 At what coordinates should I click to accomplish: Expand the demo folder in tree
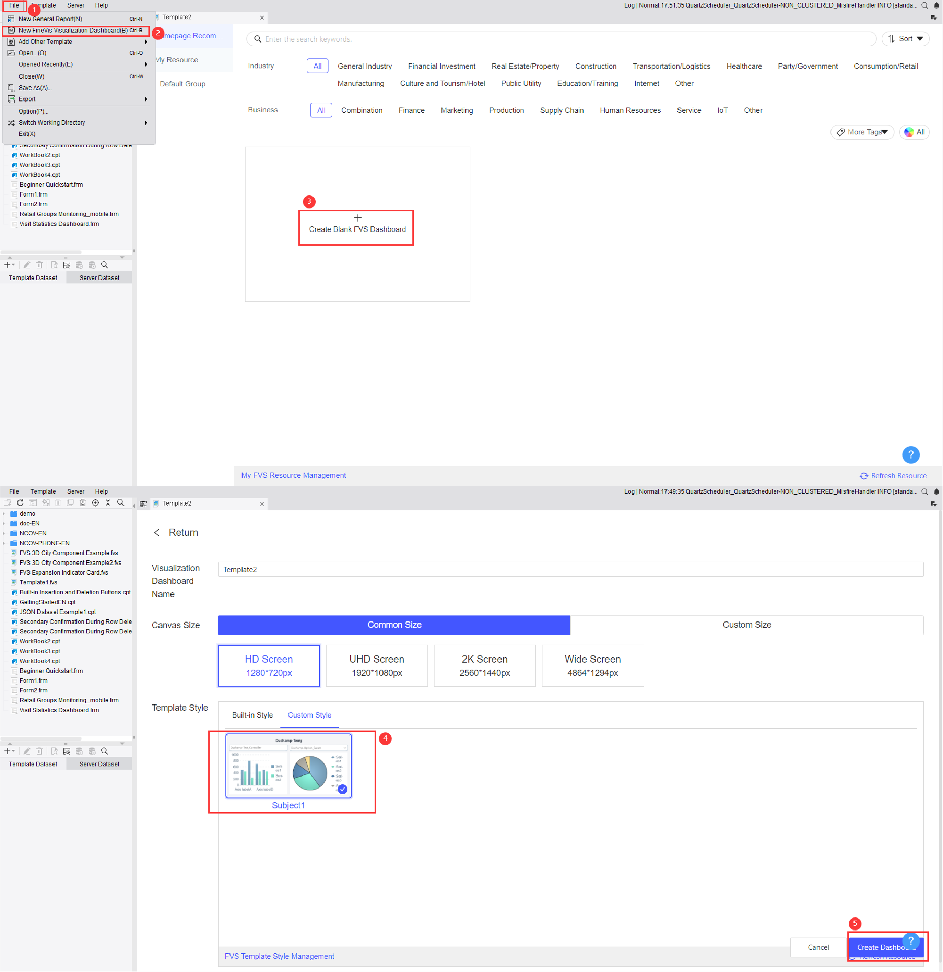(4, 514)
